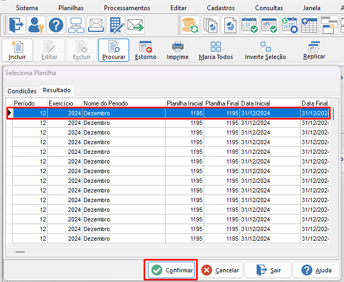344x282 pixels.
Task: Click the single document pie chart icon
Action: tap(230, 25)
